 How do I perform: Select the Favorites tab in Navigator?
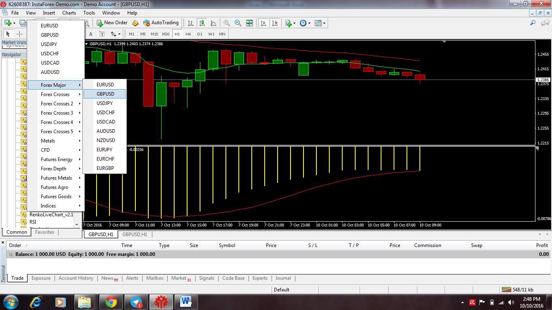(x=44, y=232)
